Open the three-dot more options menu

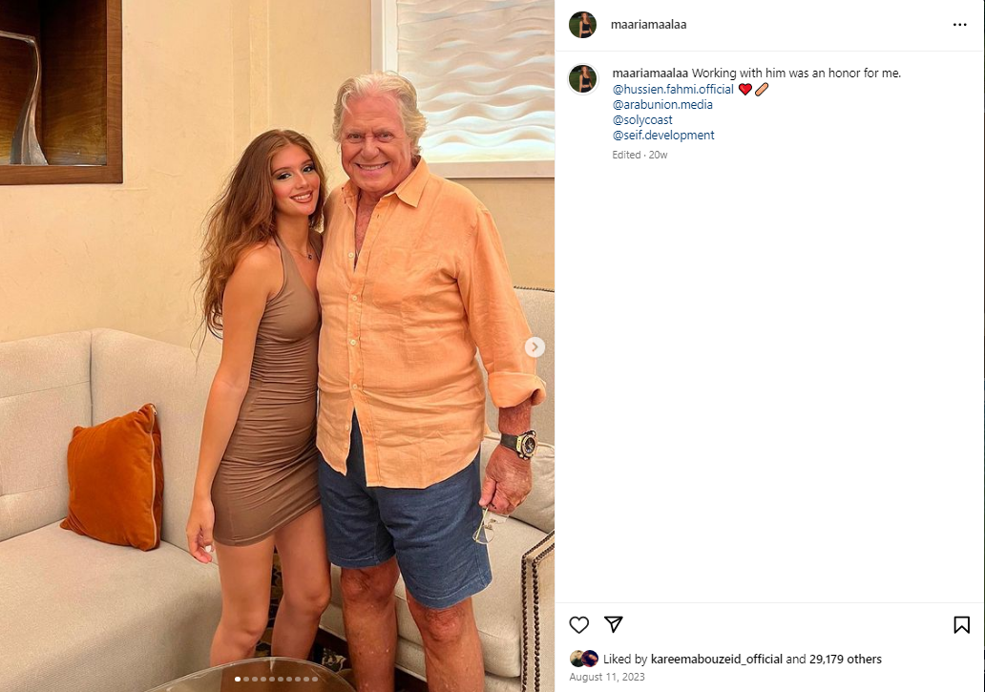(959, 25)
